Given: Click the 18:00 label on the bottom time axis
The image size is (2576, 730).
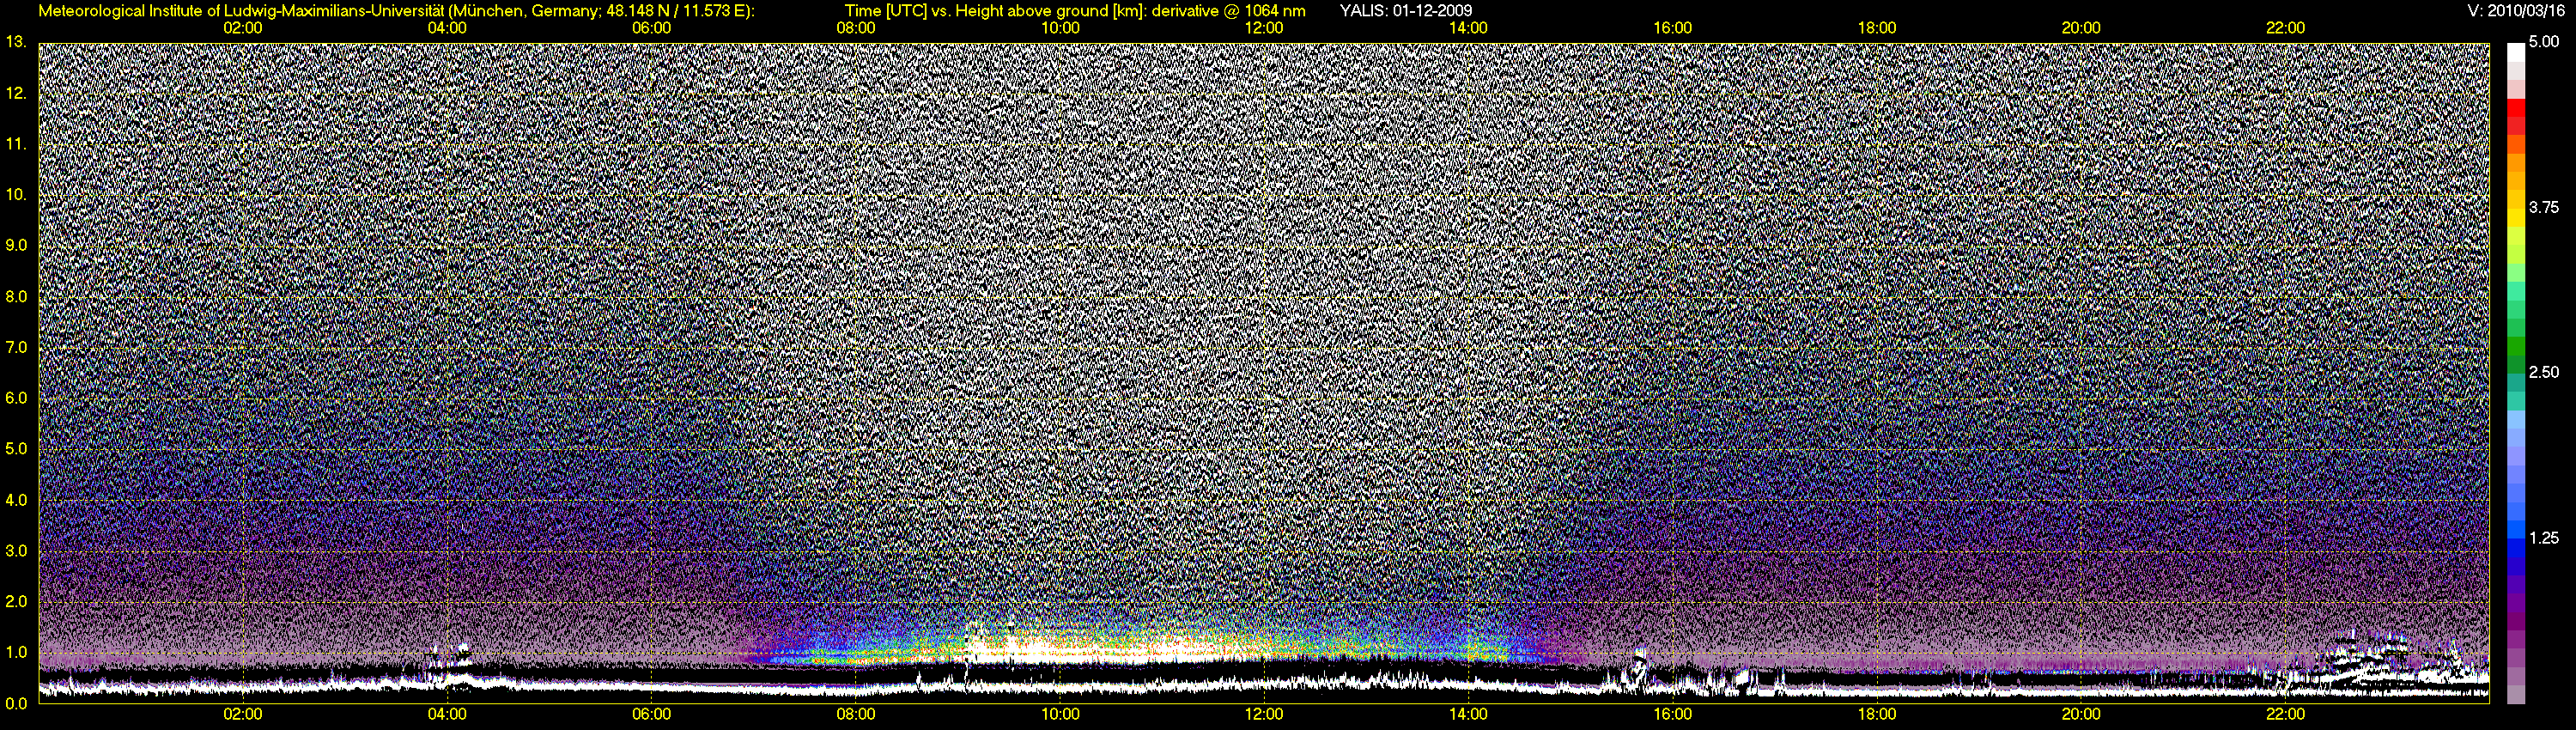Looking at the screenshot, I should (1877, 715).
